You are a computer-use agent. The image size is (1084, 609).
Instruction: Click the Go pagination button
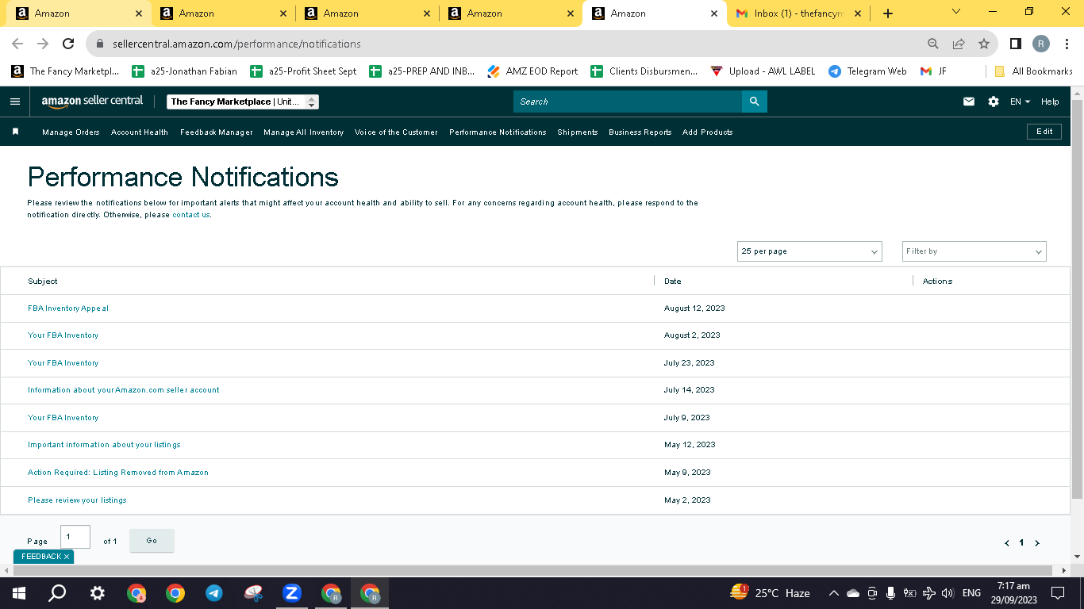click(x=152, y=541)
